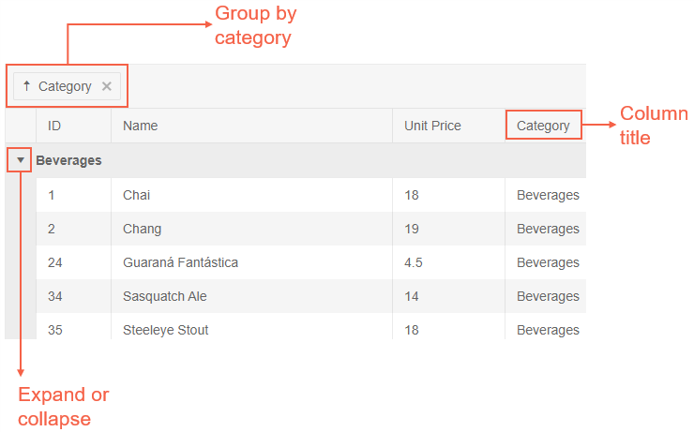694x432 pixels.
Task: Click the Category column title
Action: [x=543, y=126]
